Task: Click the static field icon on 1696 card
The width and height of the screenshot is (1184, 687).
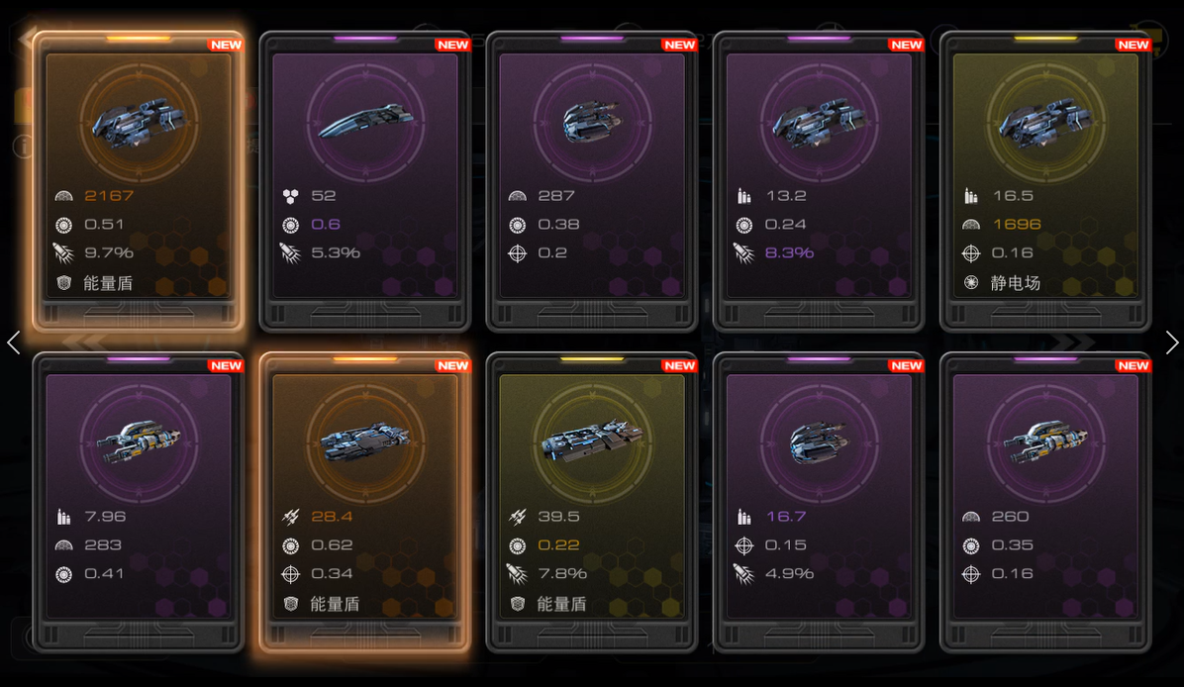Action: [971, 283]
